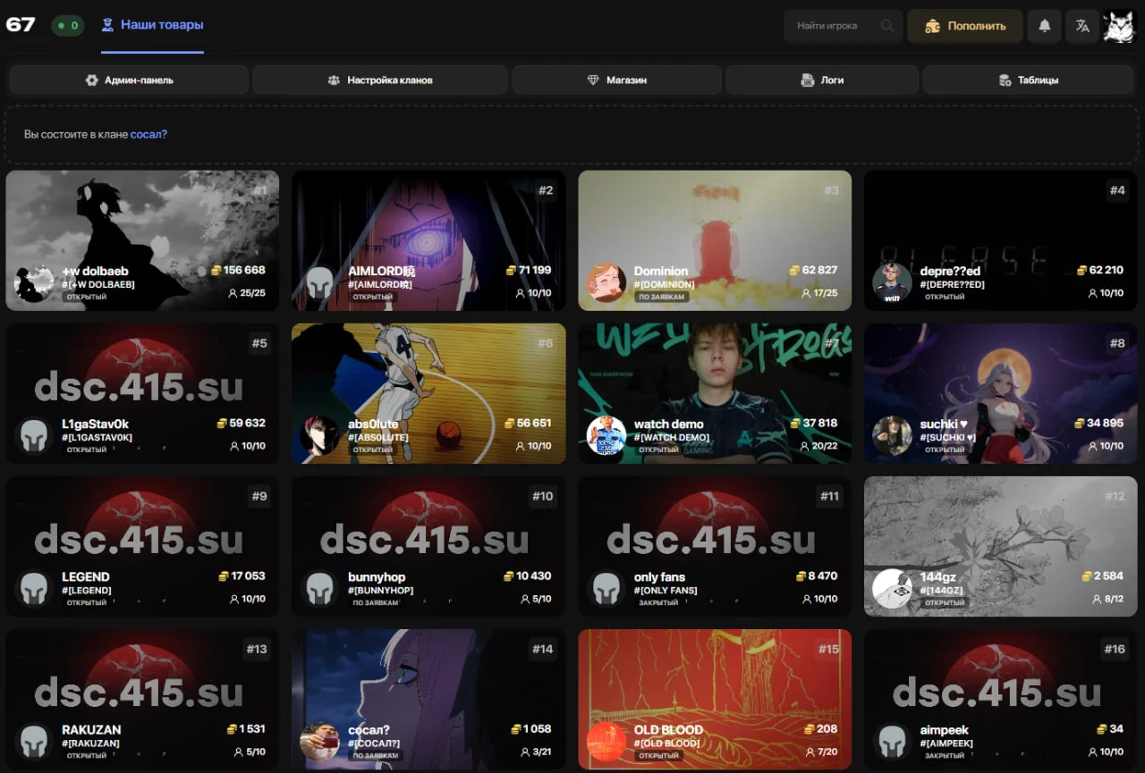The image size is (1145, 773).
Task: Open Настройка кланов section
Action: pyautogui.click(x=380, y=80)
